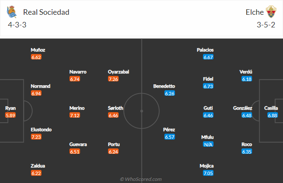
Task: Click Benedetto's 6.26 rating badge
Action: pyautogui.click(x=169, y=93)
